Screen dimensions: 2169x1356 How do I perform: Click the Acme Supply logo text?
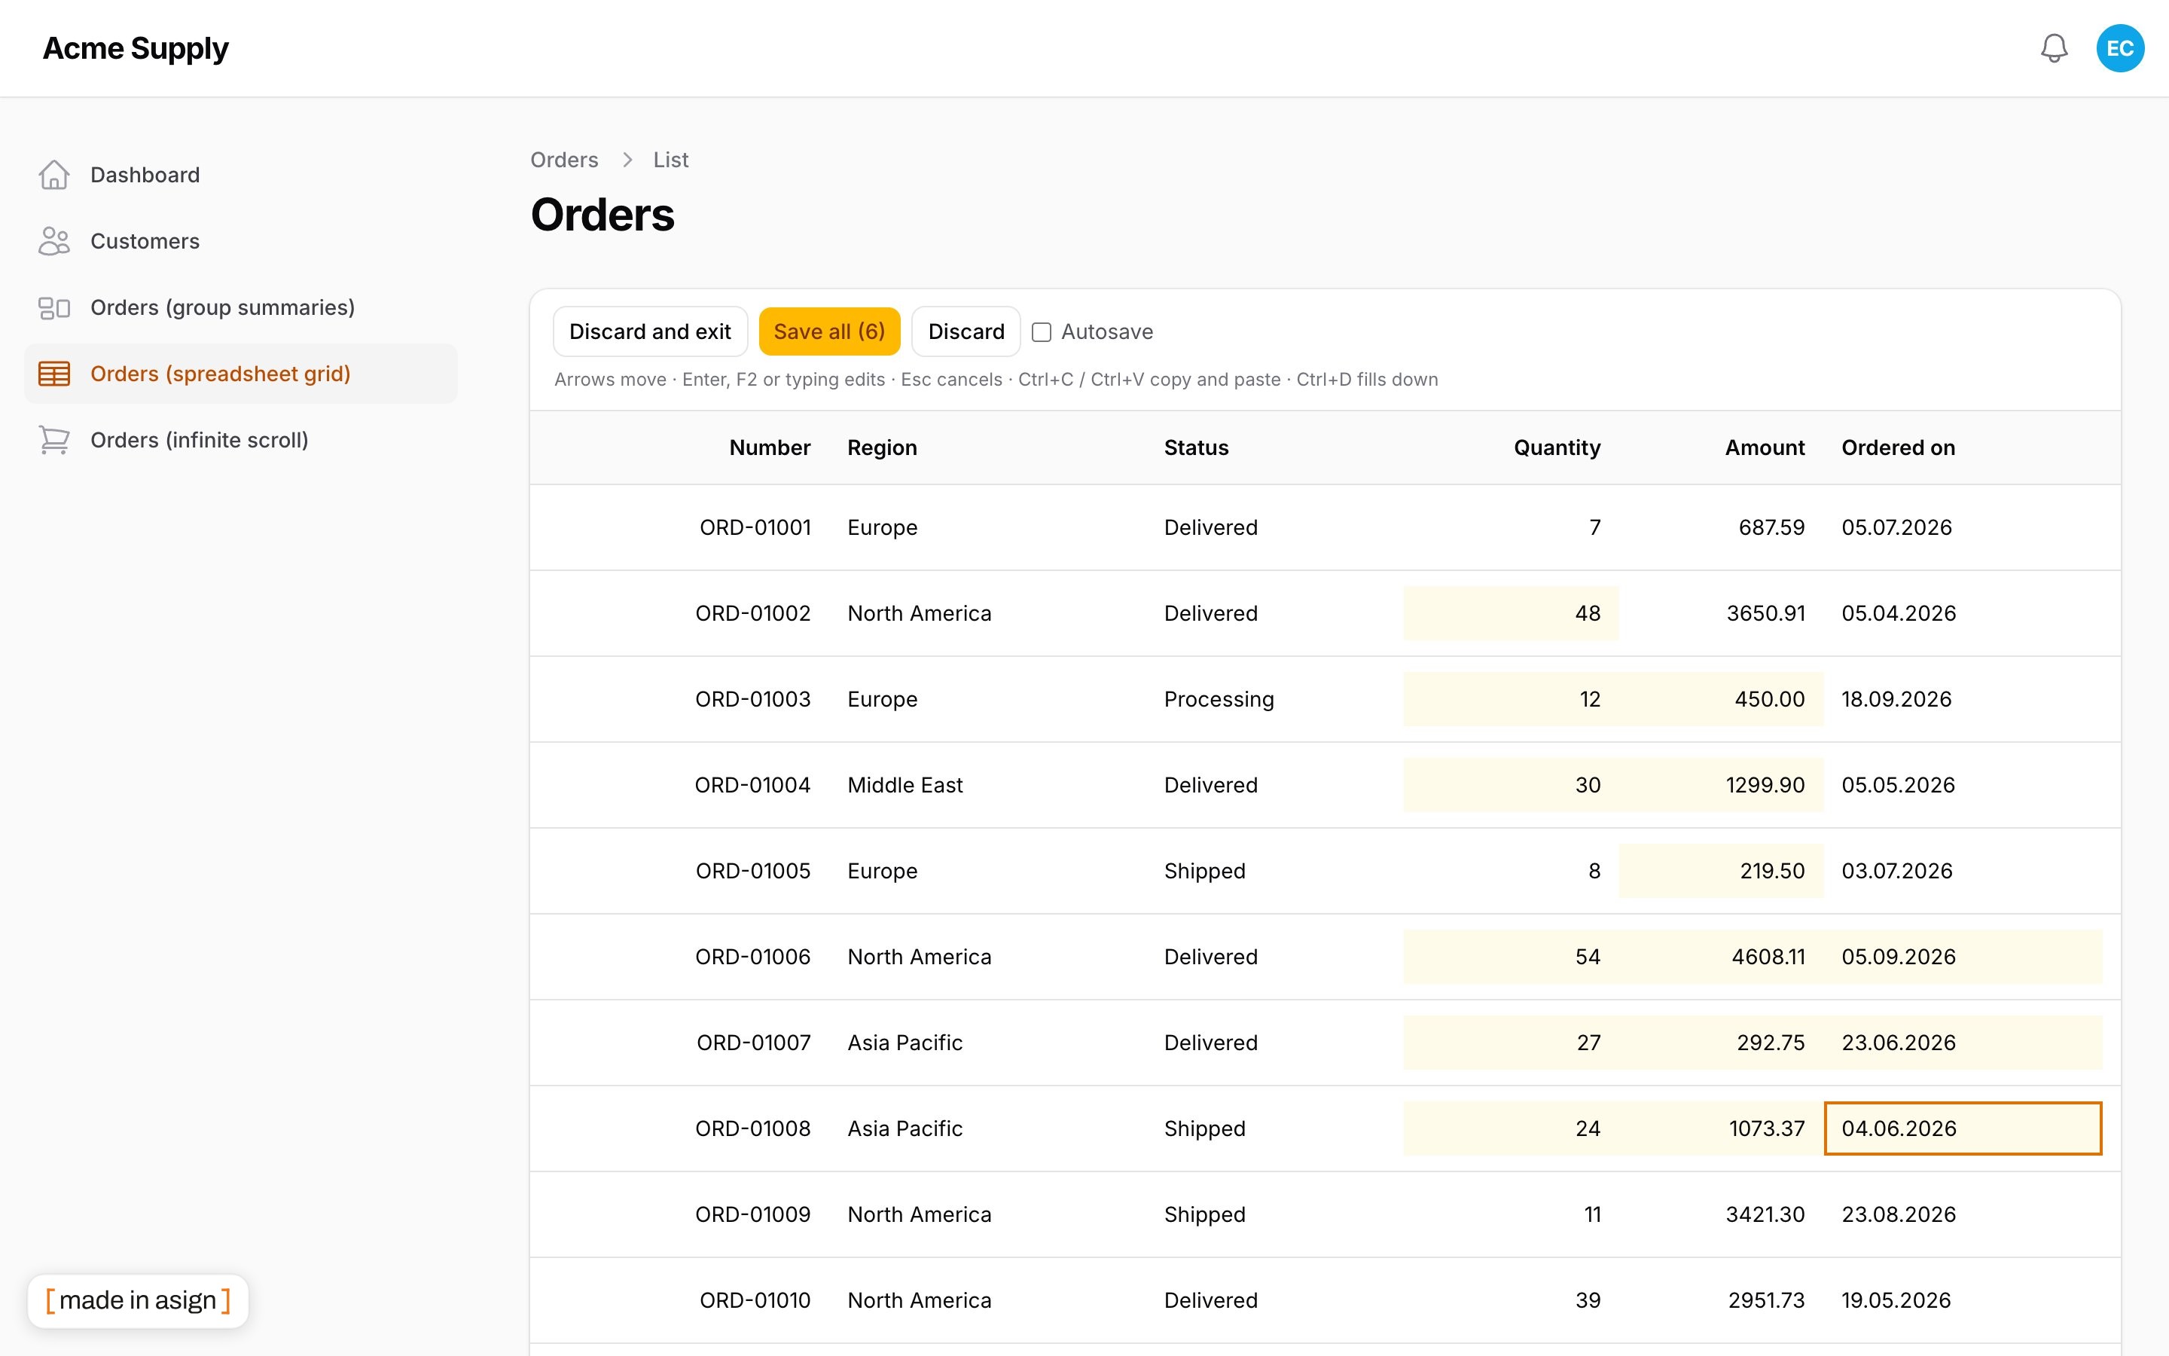tap(136, 48)
